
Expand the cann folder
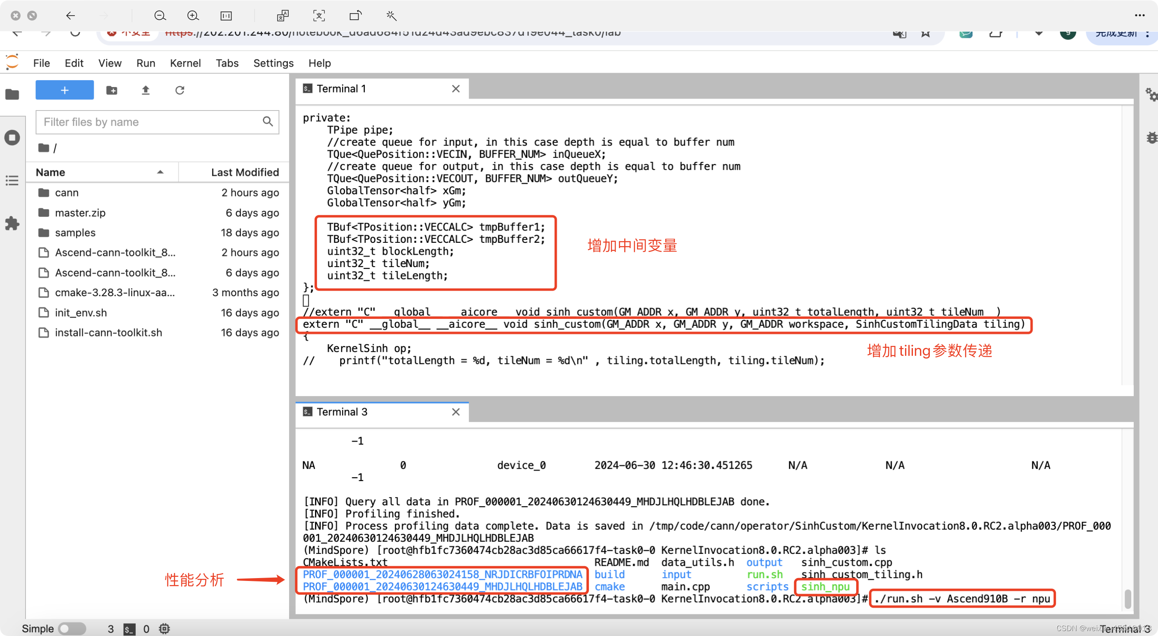pyautogui.click(x=67, y=193)
